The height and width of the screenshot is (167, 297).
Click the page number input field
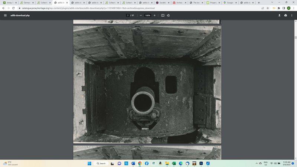click(128, 16)
